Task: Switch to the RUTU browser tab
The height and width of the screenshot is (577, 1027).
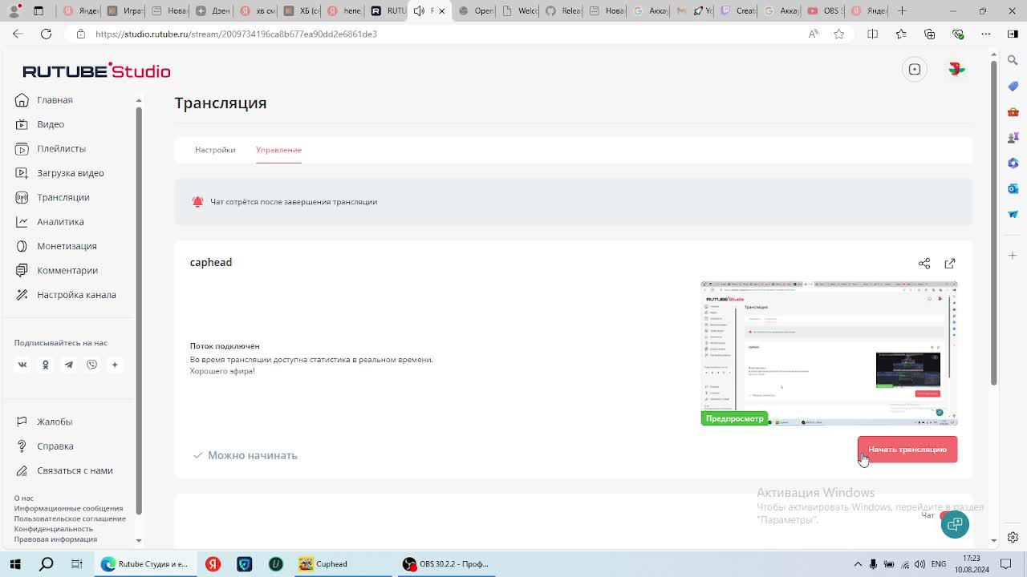Action: point(388,11)
